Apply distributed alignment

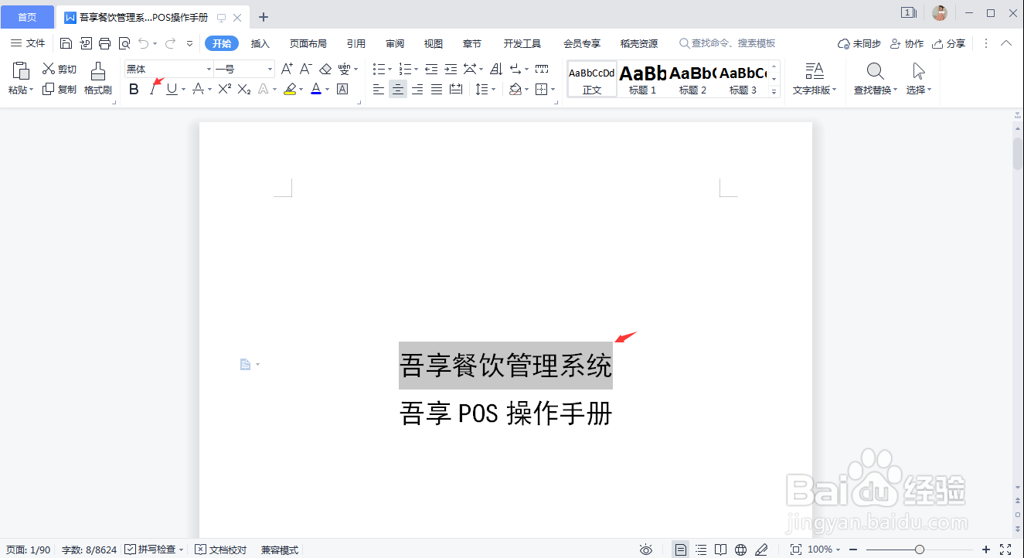[x=456, y=90]
